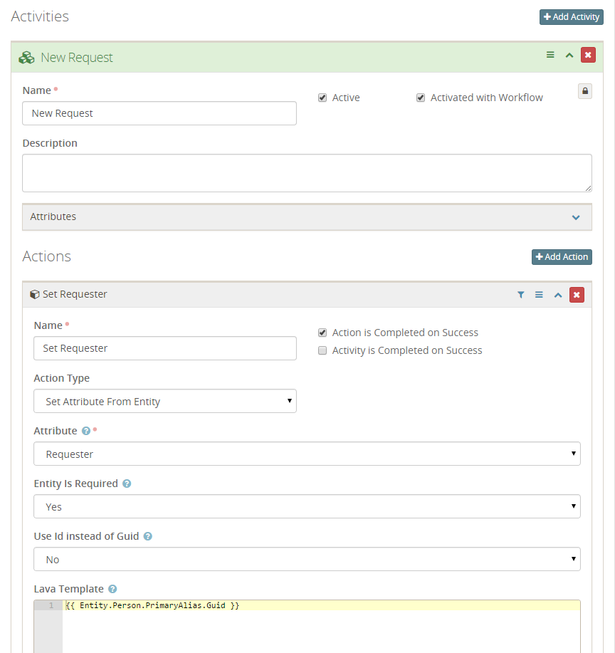This screenshot has height=653, width=615.
Task: Click the filter icon on Set Requester action
Action: pyautogui.click(x=520, y=294)
